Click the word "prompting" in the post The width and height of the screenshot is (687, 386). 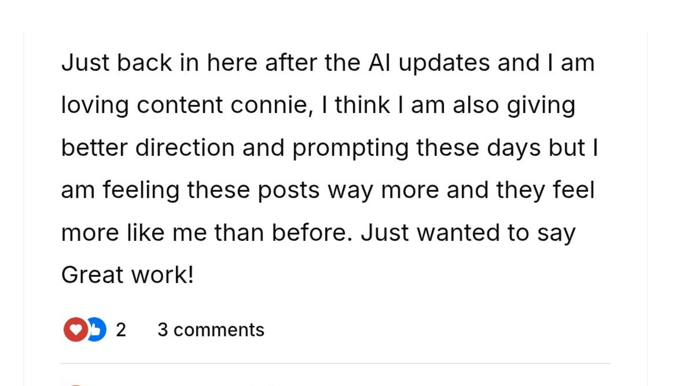click(350, 148)
